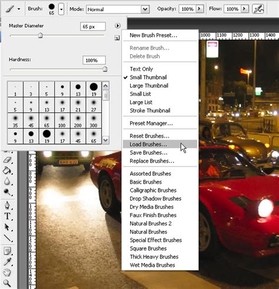Open tool preset picker dropdown arrow
279x289 pixels.
[x=19, y=9]
